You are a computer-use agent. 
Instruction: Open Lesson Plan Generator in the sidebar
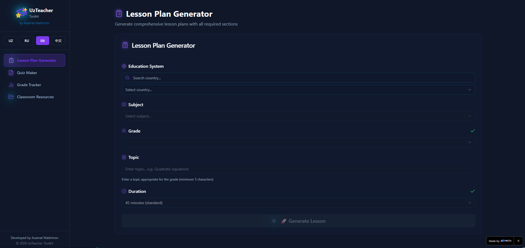(x=34, y=60)
